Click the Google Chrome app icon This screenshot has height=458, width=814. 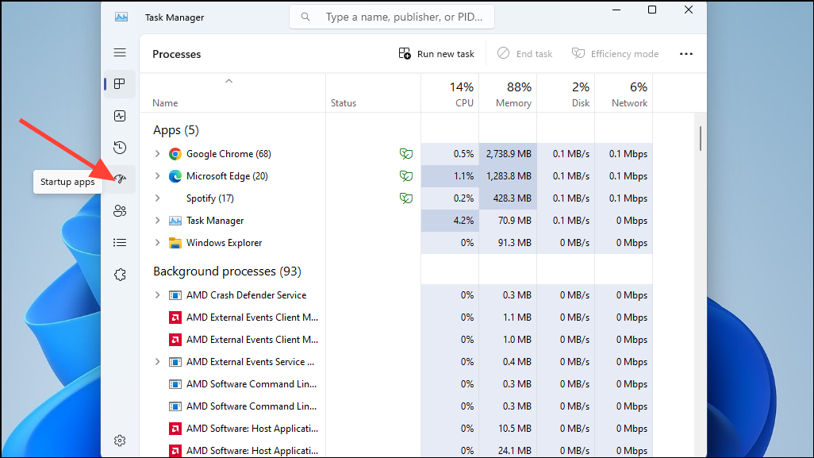point(175,154)
